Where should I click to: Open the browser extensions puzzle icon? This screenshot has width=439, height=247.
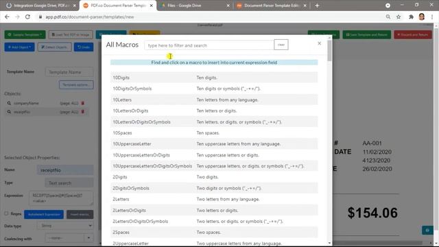[x=411, y=16]
